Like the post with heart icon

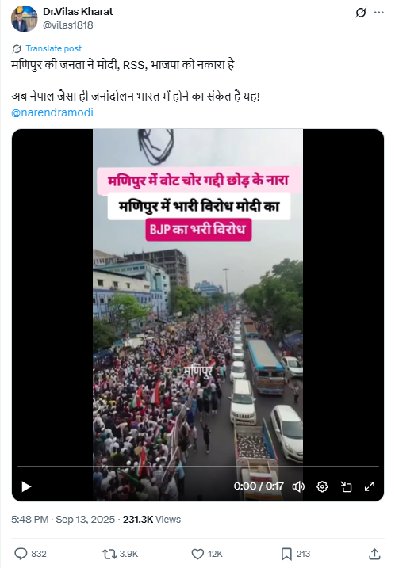[x=197, y=554]
